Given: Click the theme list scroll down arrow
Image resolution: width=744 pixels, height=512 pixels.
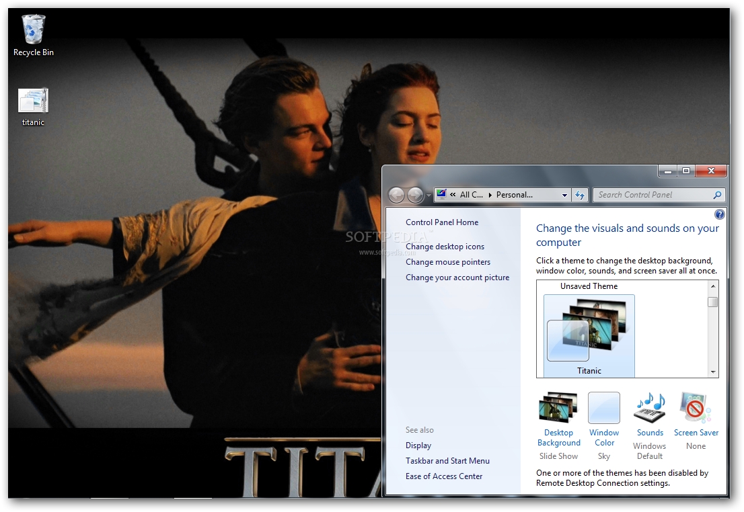Looking at the screenshot, I should click(x=712, y=372).
